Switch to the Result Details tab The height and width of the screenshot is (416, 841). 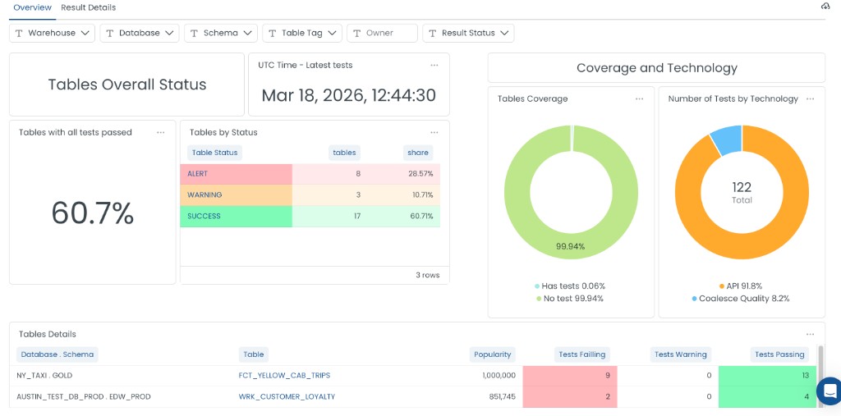click(x=88, y=7)
